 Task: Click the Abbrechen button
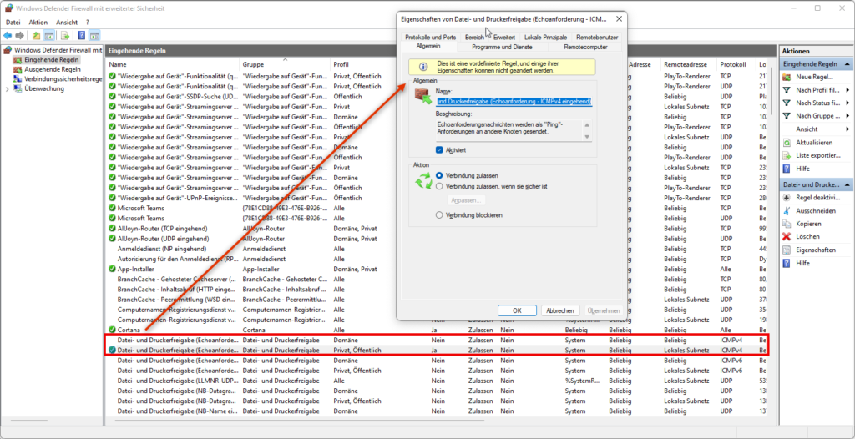click(x=560, y=310)
